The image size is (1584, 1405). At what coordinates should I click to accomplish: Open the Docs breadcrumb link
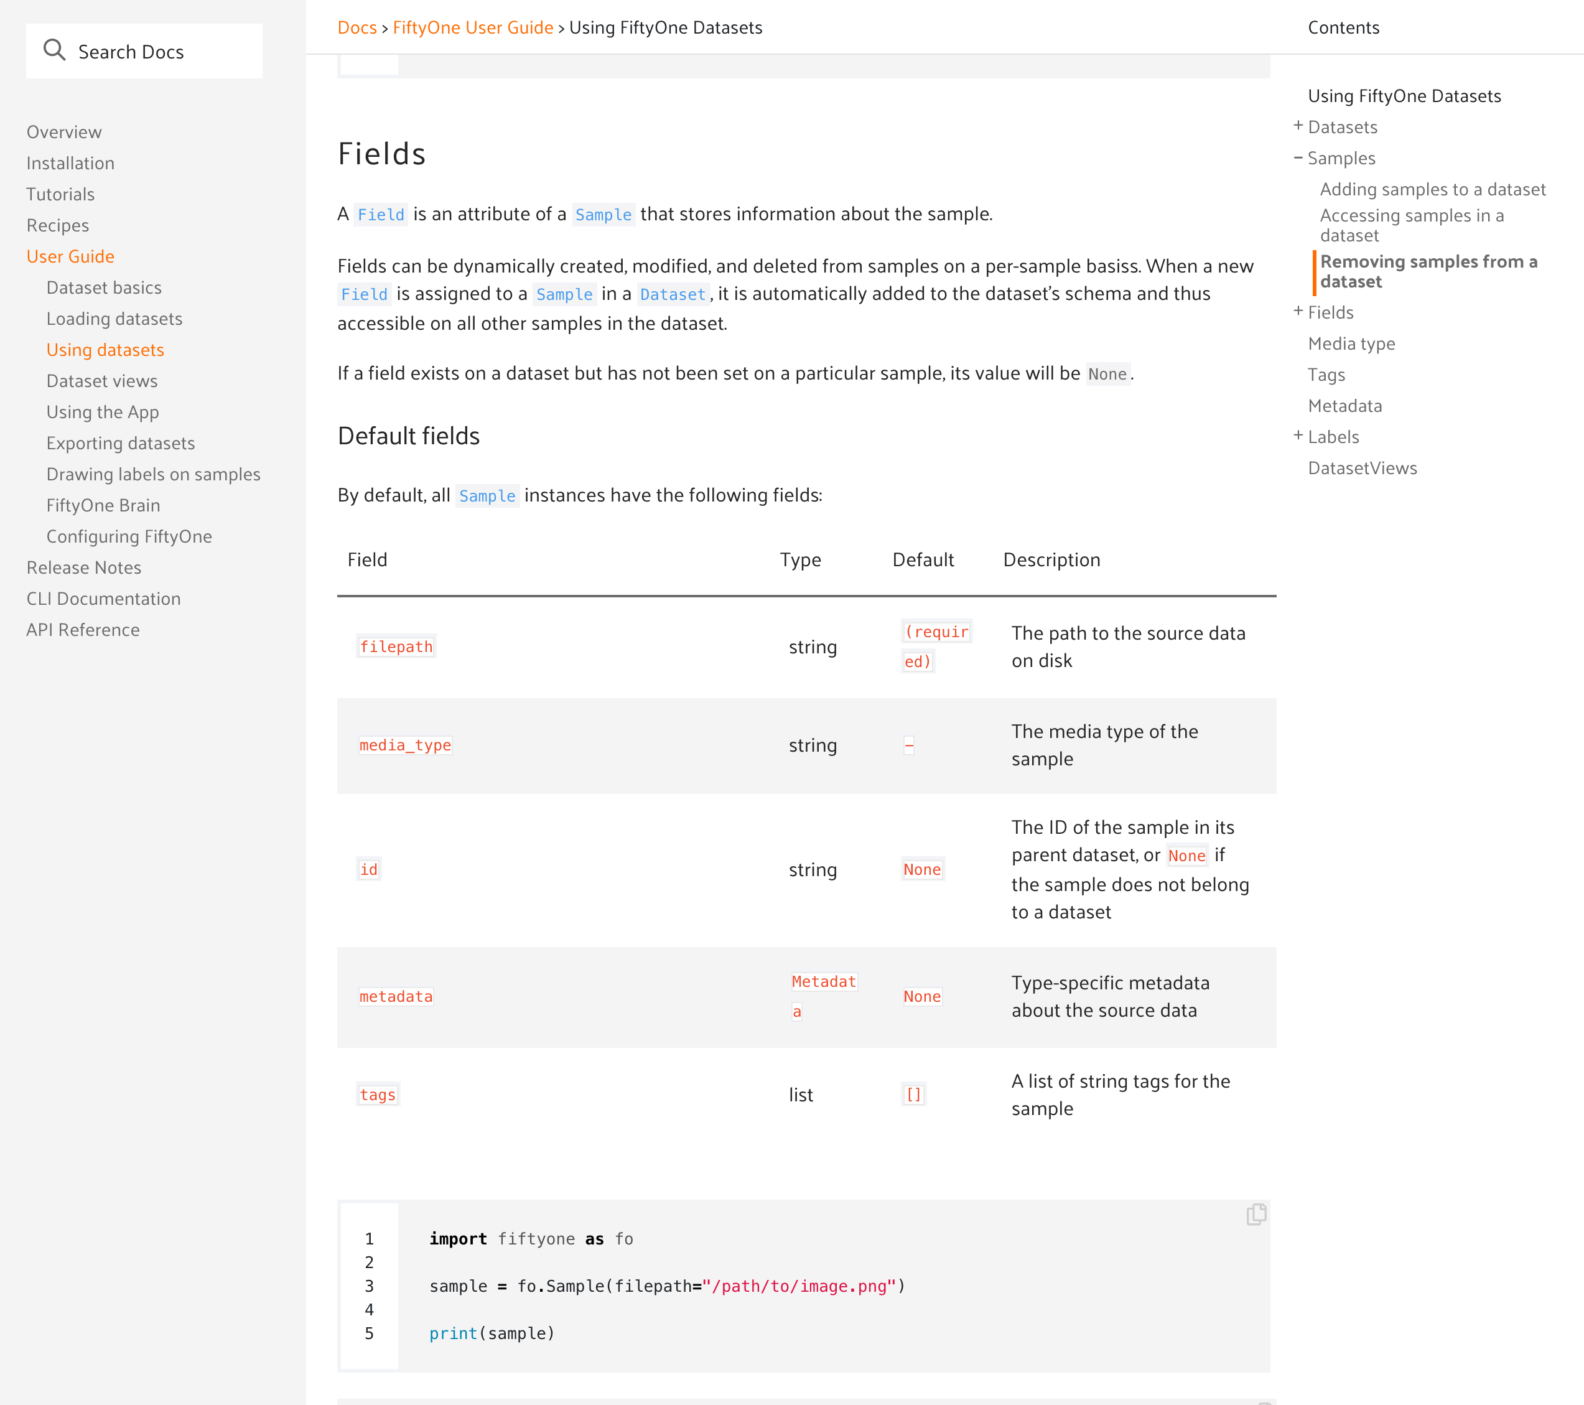coord(357,27)
